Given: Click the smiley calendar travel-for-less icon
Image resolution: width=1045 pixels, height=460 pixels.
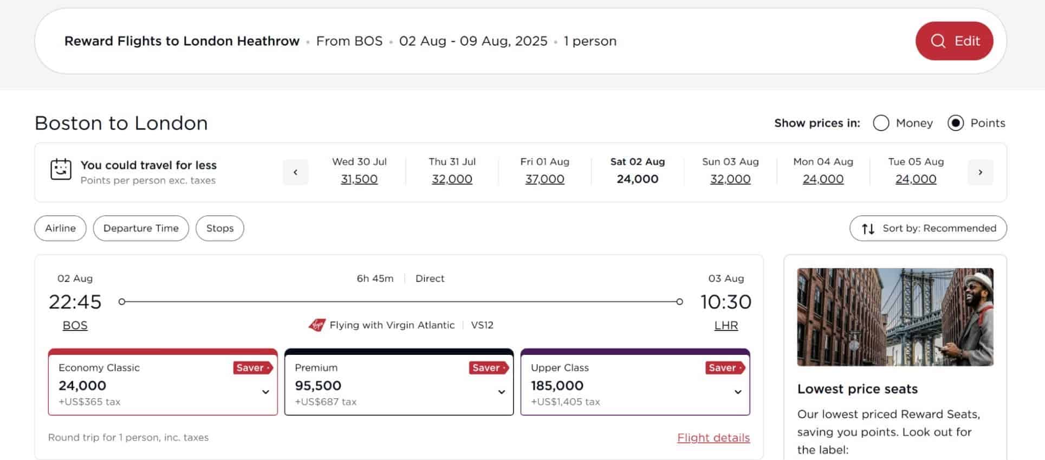Looking at the screenshot, I should pyautogui.click(x=61, y=170).
